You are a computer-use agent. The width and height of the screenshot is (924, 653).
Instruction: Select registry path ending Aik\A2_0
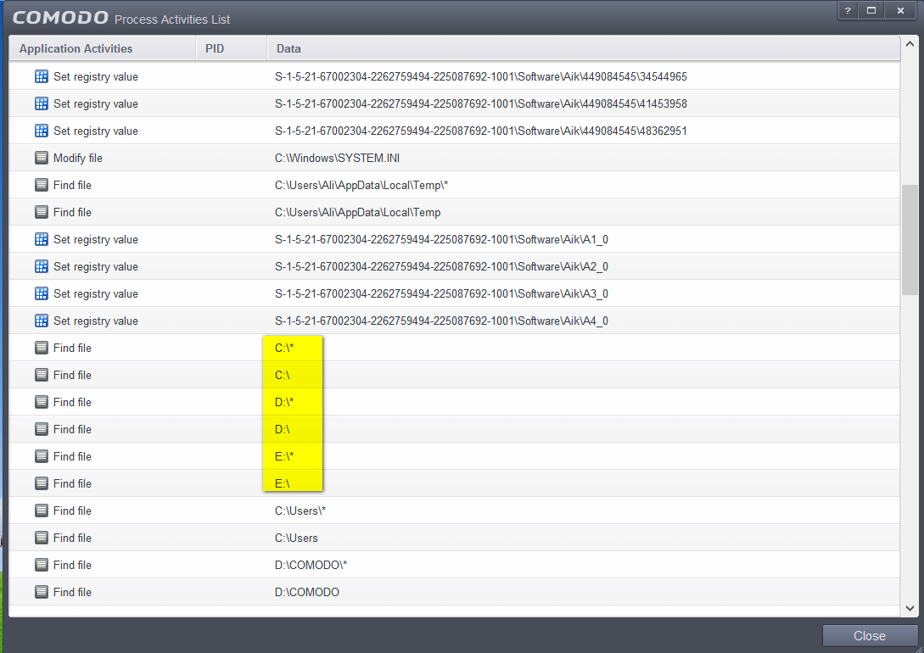coord(441,266)
